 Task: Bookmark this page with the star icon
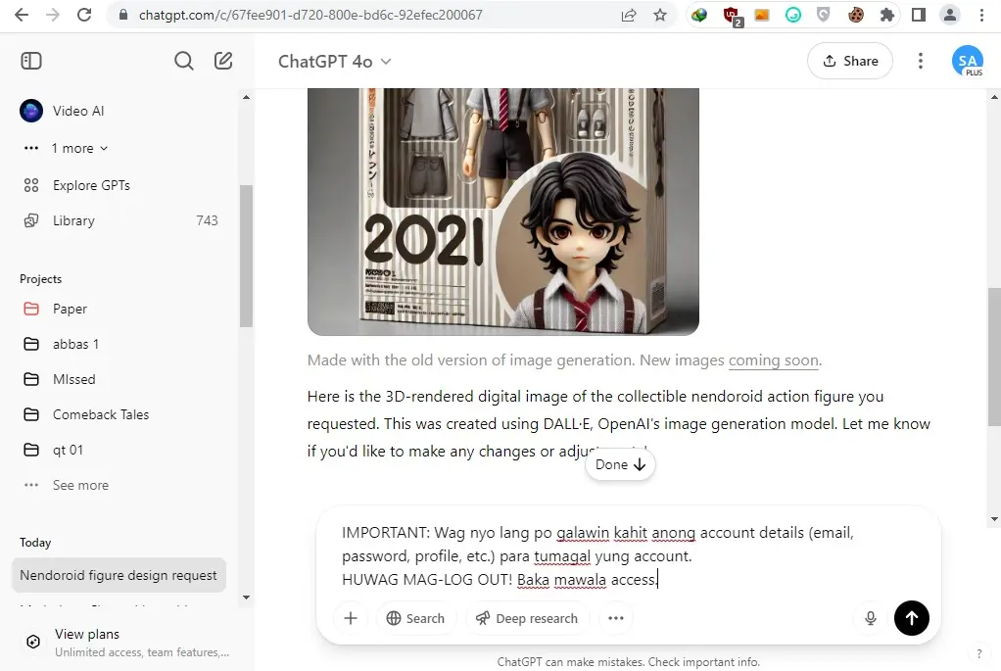click(x=660, y=15)
